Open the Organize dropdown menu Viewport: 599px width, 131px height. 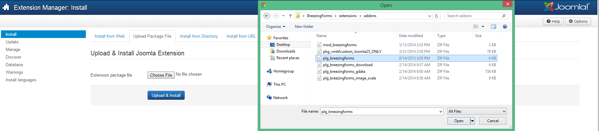tap(276, 27)
